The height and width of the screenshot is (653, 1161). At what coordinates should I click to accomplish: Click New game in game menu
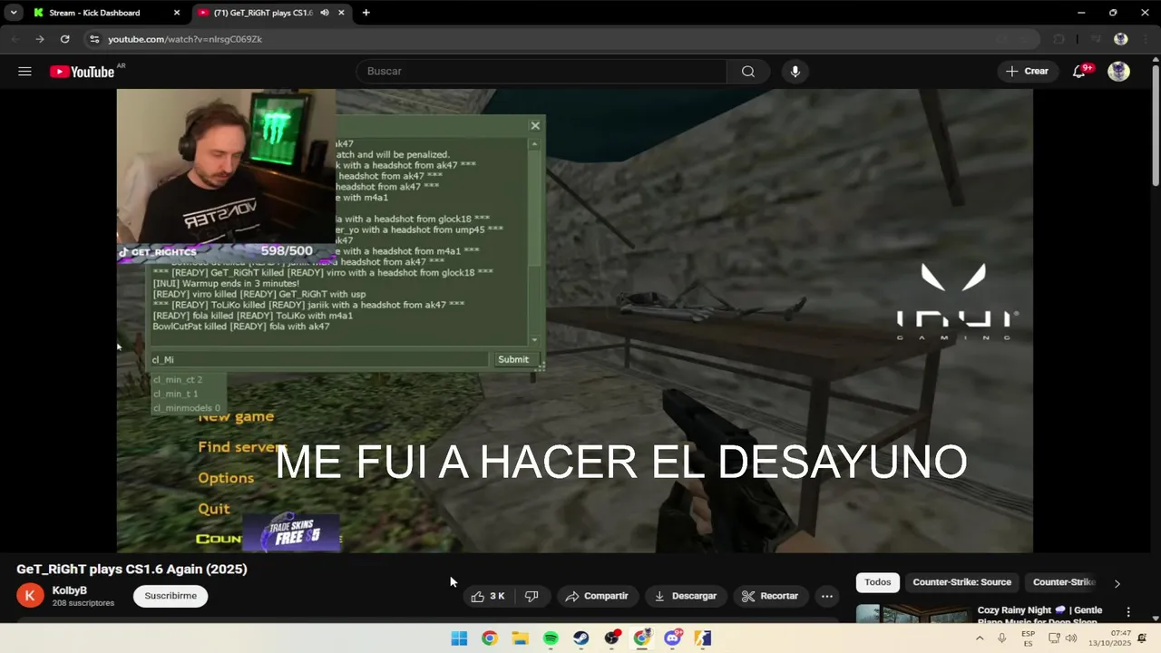click(236, 416)
